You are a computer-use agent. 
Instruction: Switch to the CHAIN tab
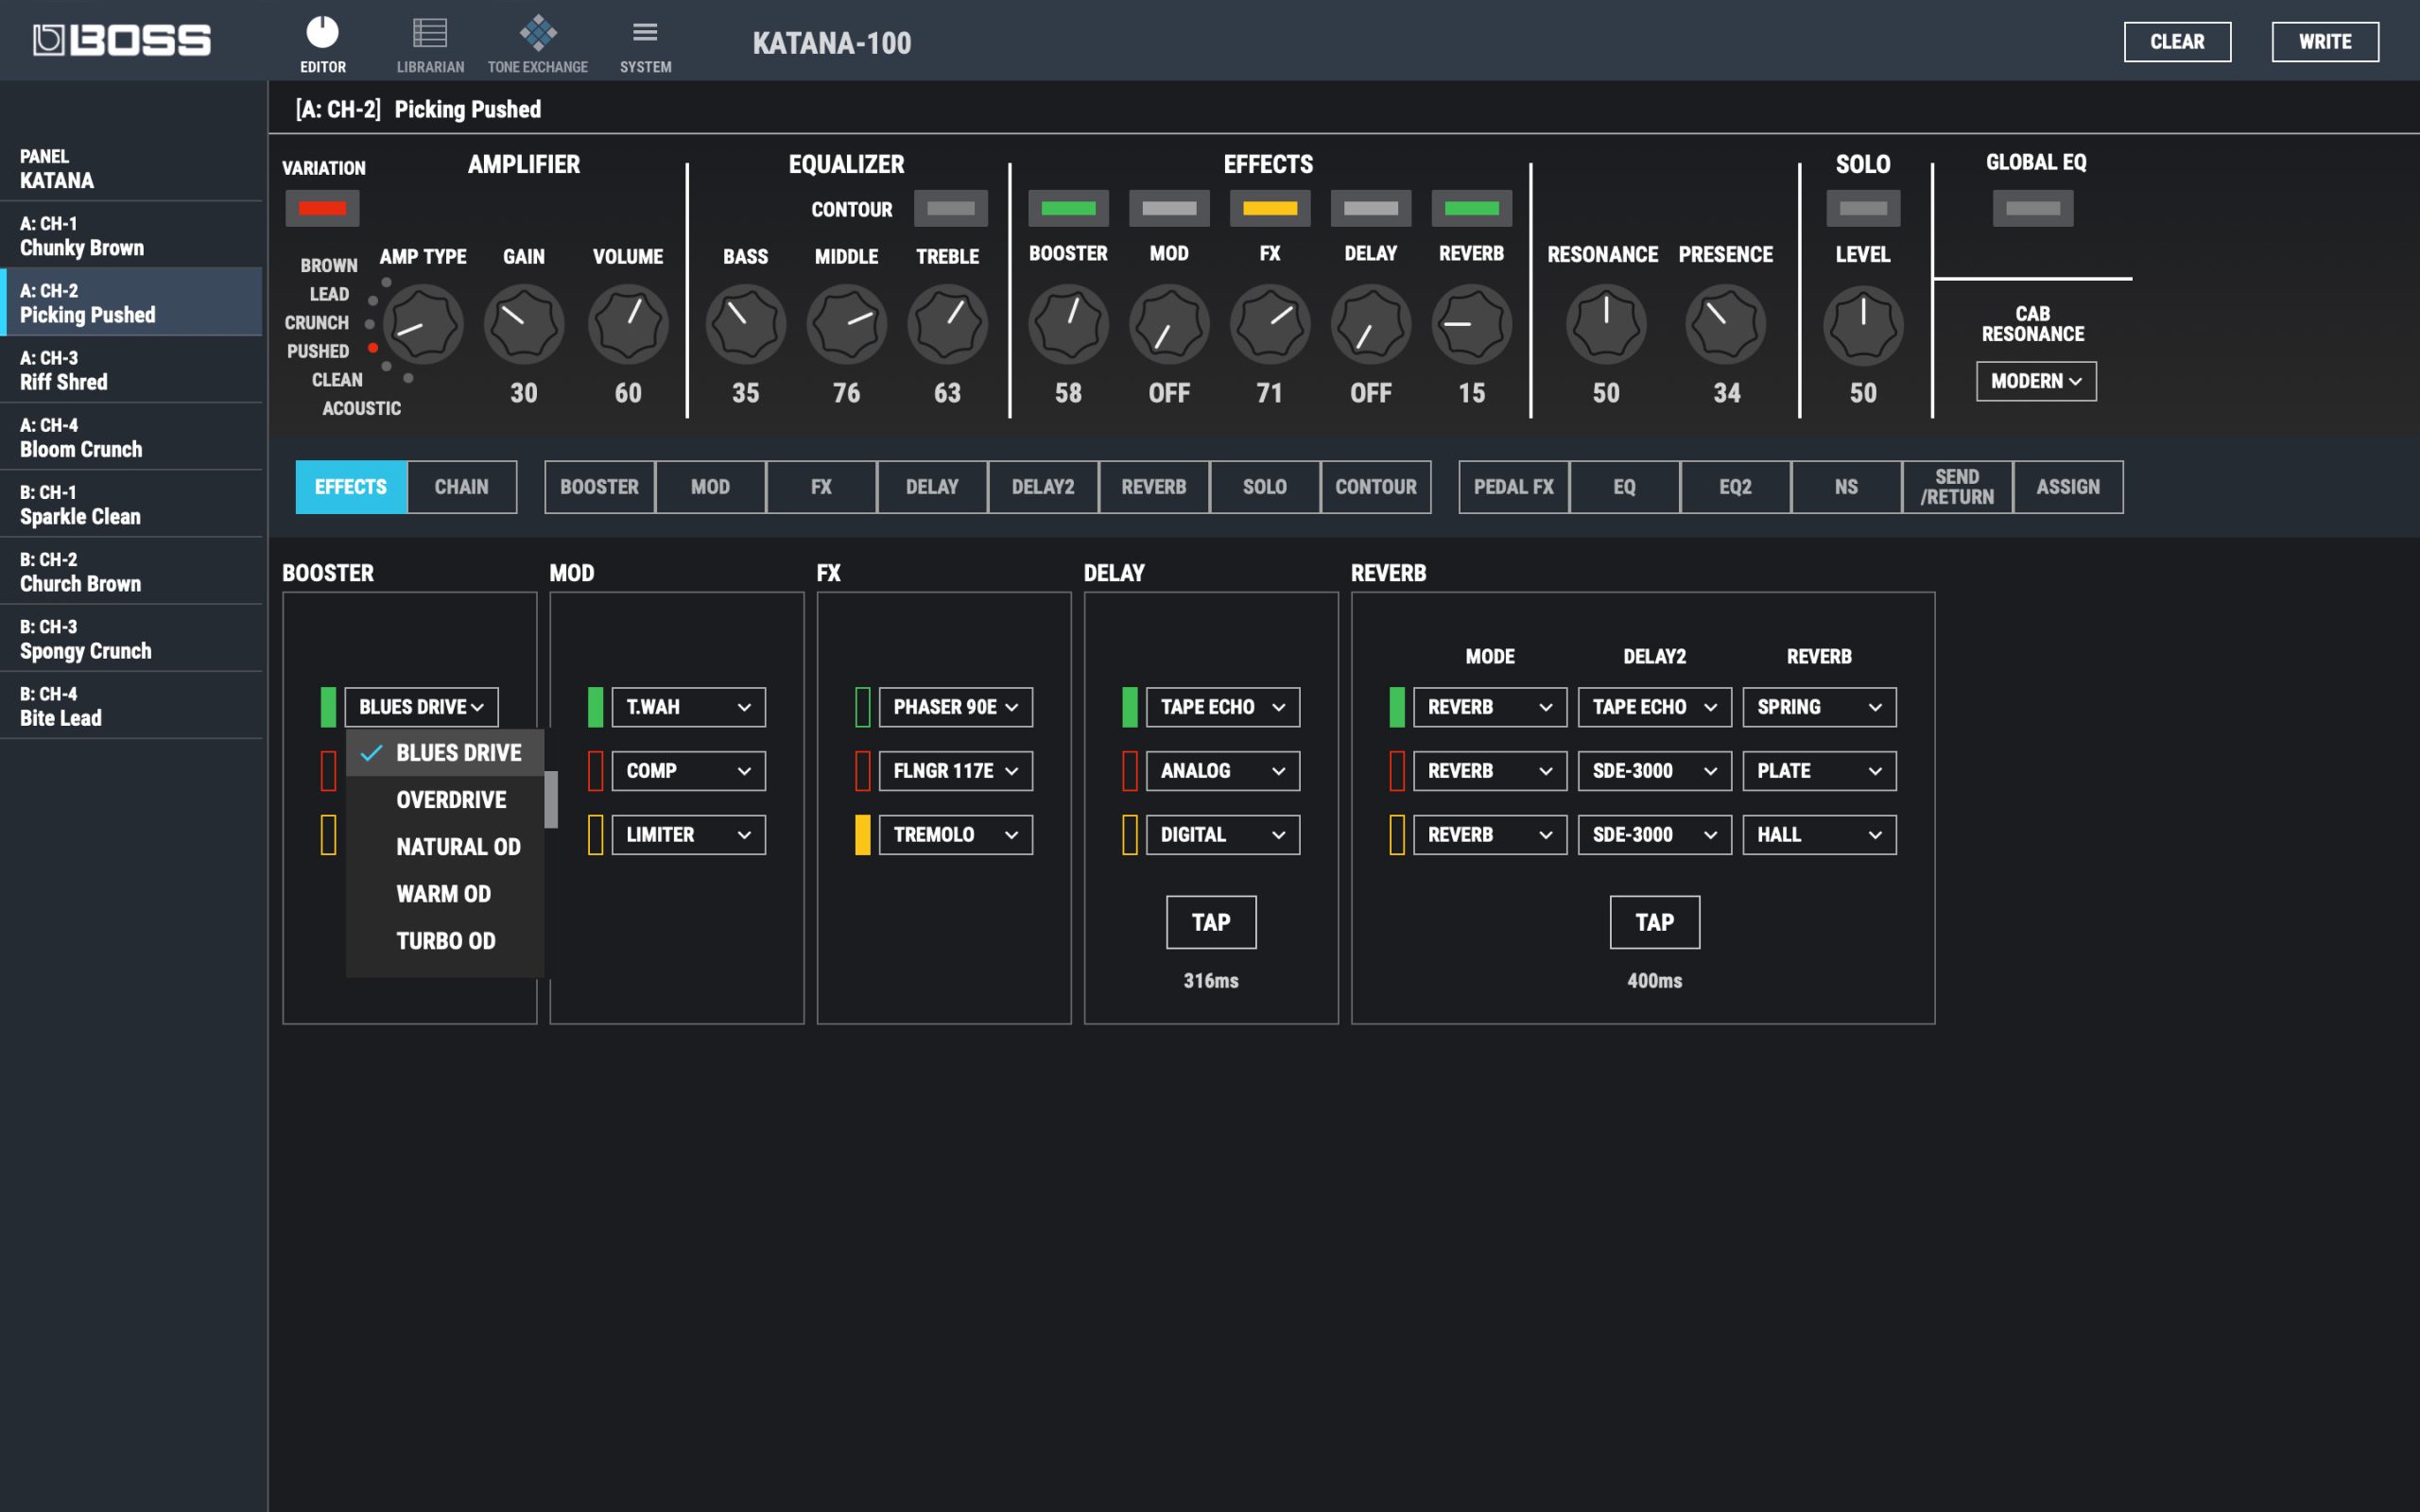pyautogui.click(x=462, y=487)
